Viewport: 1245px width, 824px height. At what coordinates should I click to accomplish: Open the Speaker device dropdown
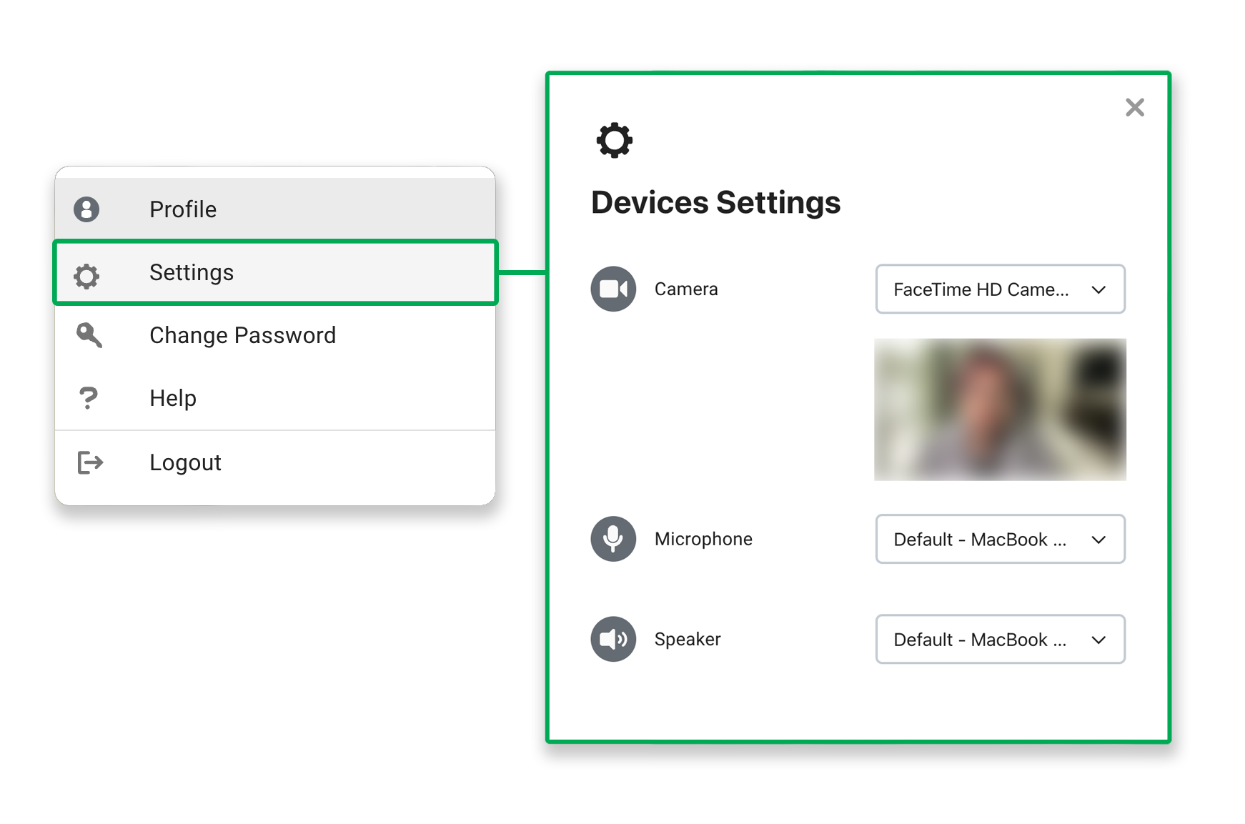pyautogui.click(x=999, y=640)
